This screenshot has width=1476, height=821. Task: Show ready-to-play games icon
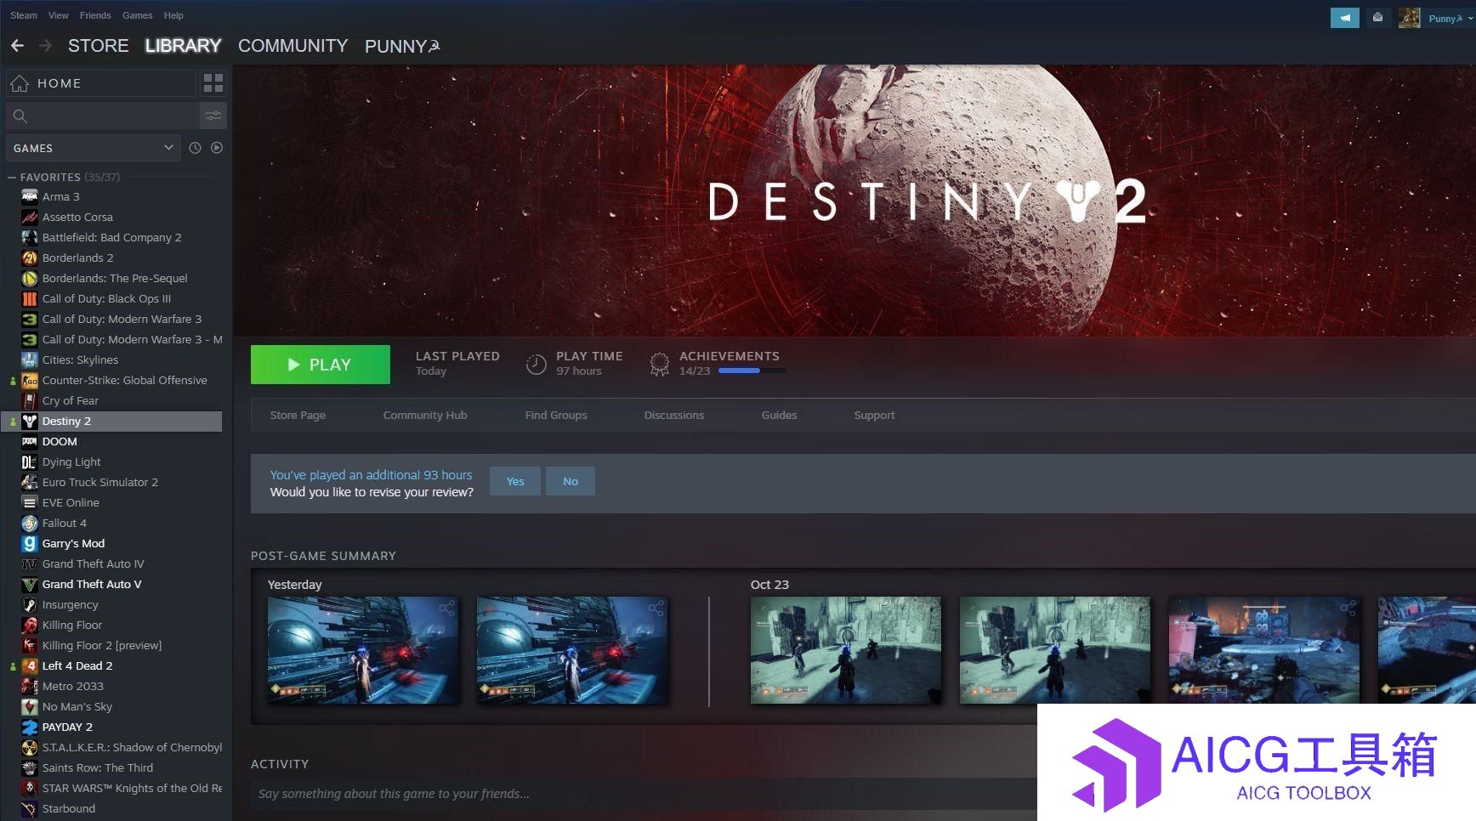217,148
